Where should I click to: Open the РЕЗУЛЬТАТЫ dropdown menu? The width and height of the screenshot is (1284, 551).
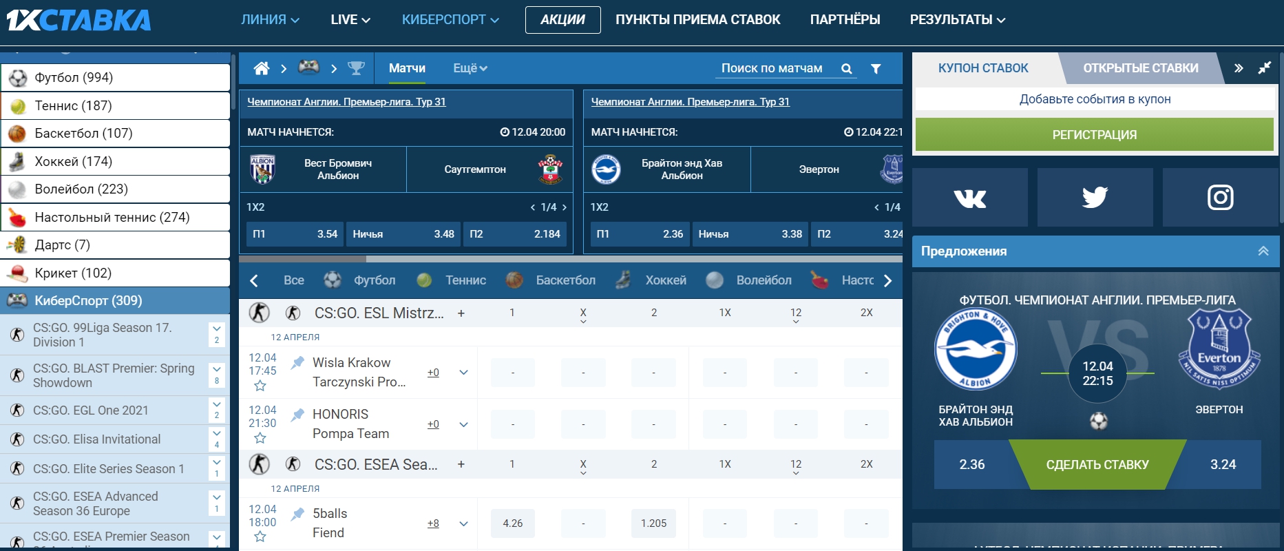(x=958, y=20)
